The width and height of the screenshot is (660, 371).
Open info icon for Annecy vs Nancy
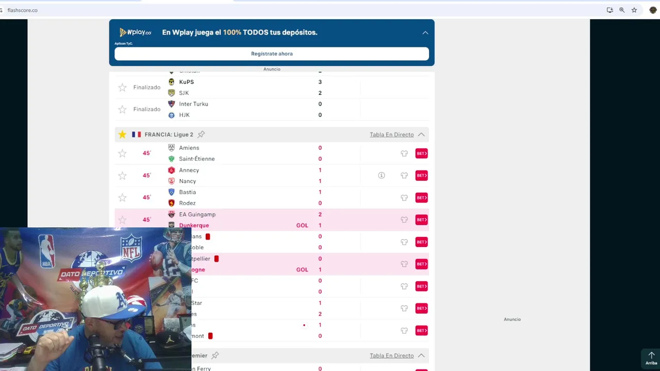coord(382,176)
